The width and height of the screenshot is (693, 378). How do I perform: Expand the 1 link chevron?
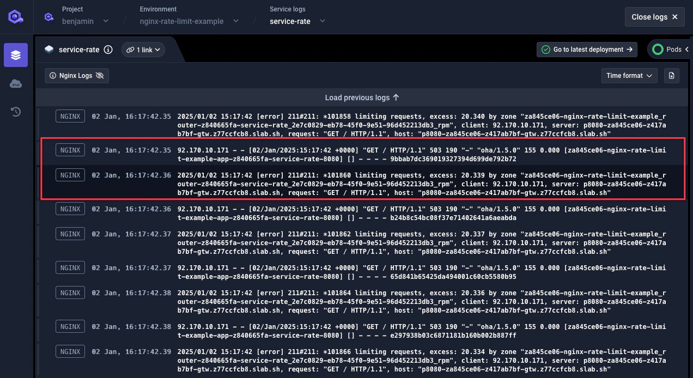pyautogui.click(x=157, y=49)
